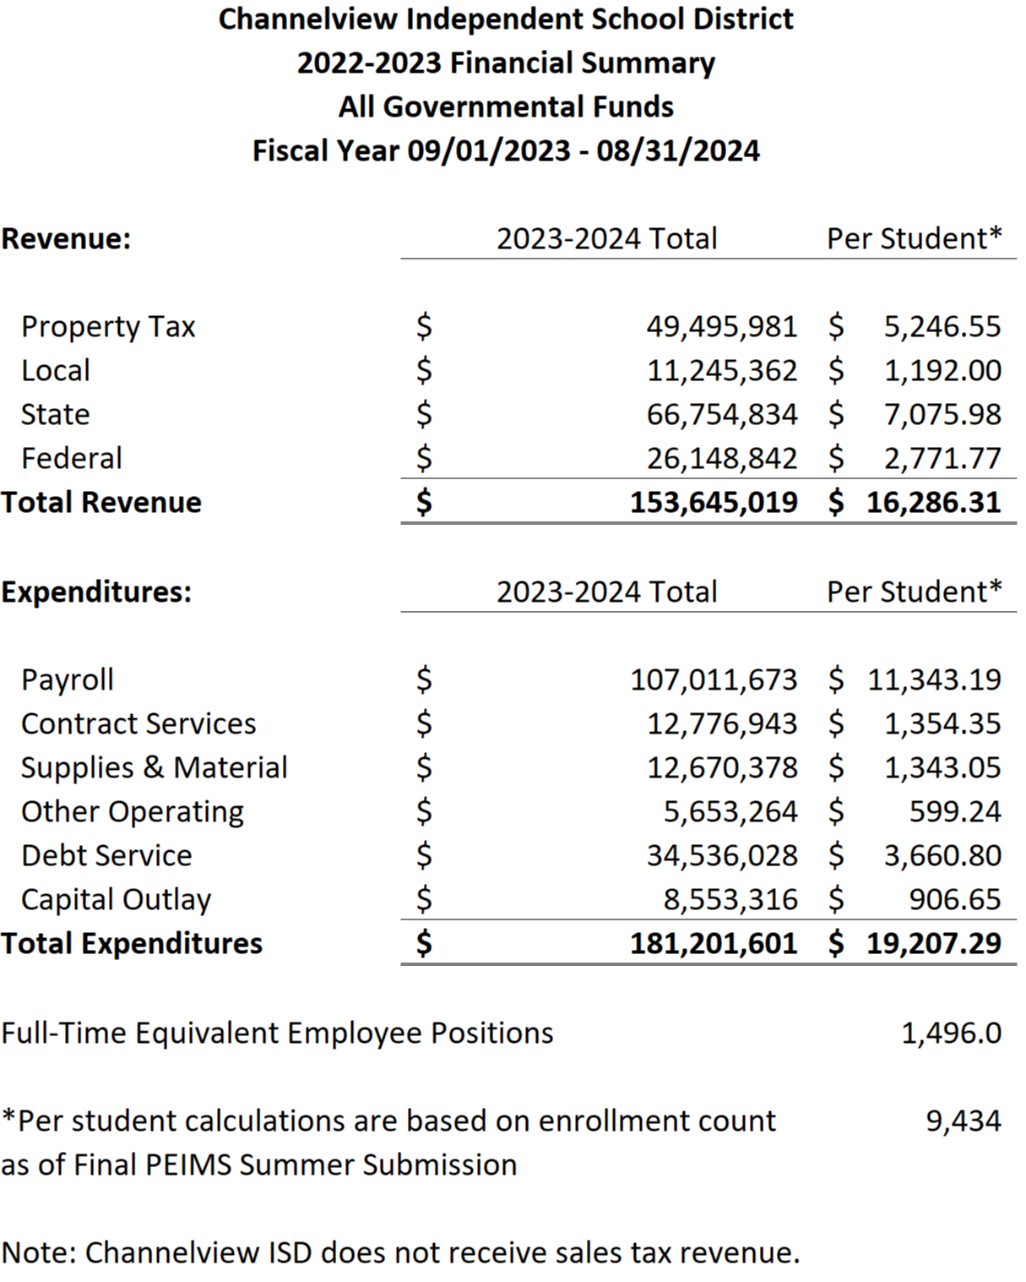The height and width of the screenshot is (1282, 1026).
Task: Select the Payroll total 107,011,673
Action: 714,680
